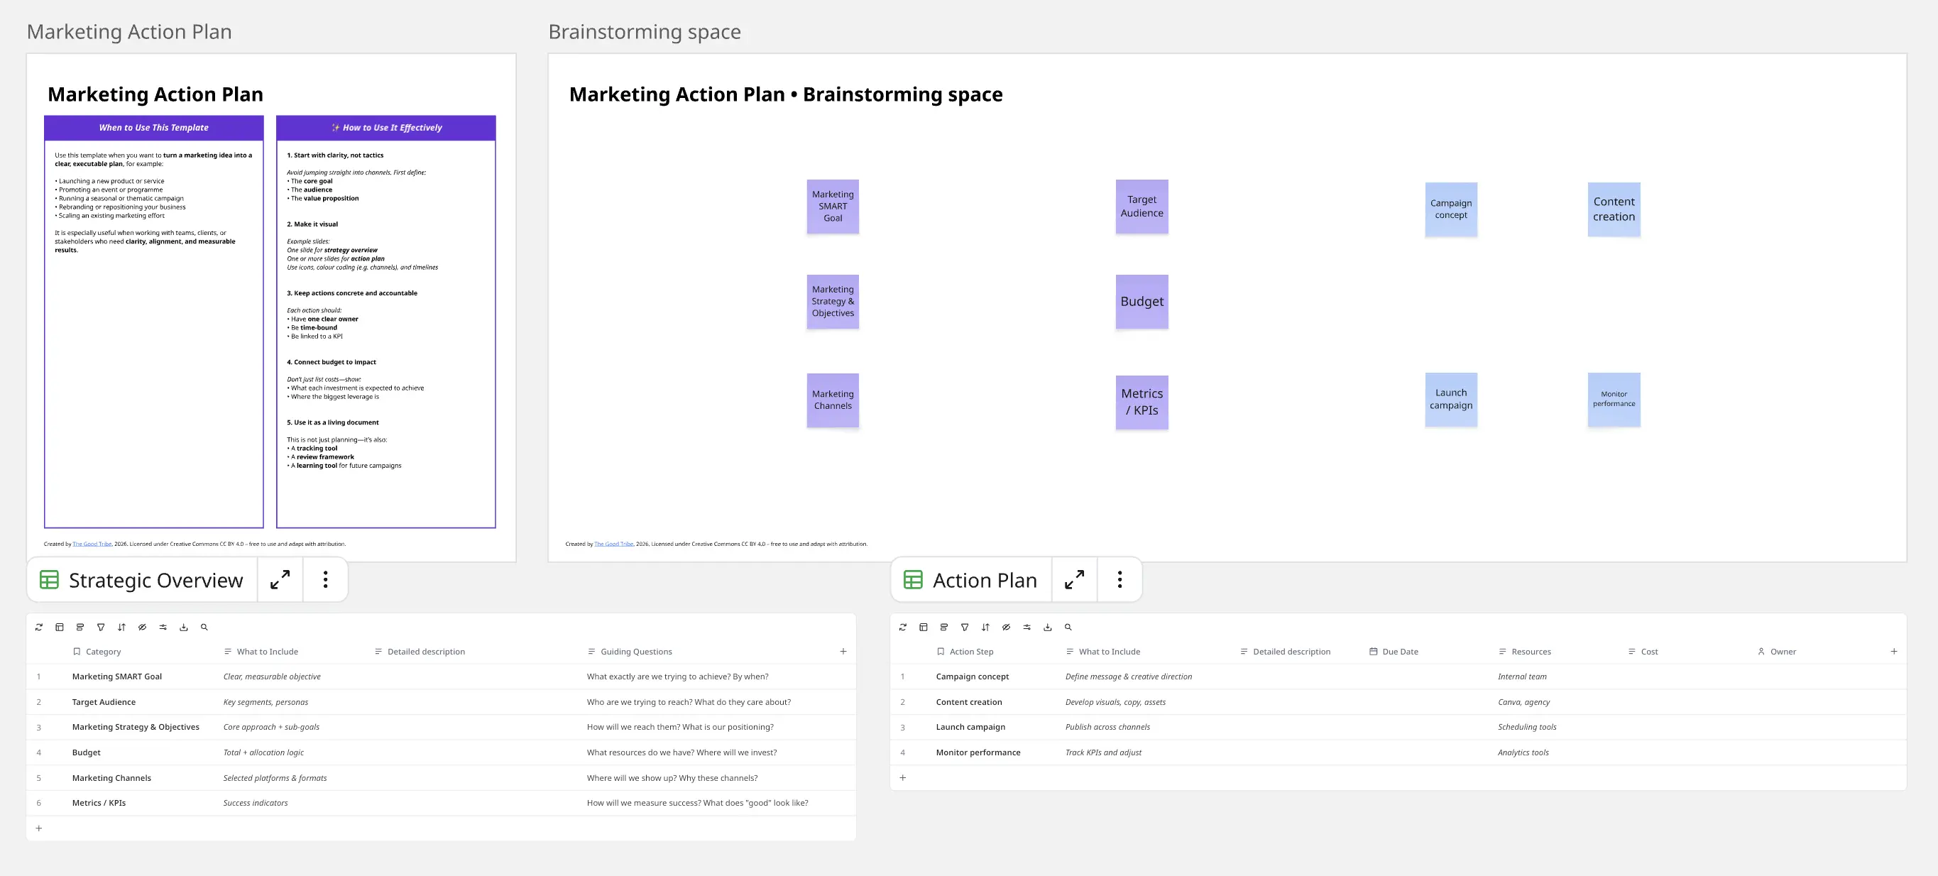Click the row height icon in Action Plan toolbar
The width and height of the screenshot is (1938, 876).
click(943, 627)
